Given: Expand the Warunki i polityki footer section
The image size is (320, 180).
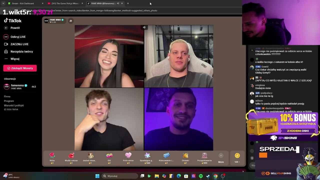Looking at the screenshot, I should coord(14,105).
